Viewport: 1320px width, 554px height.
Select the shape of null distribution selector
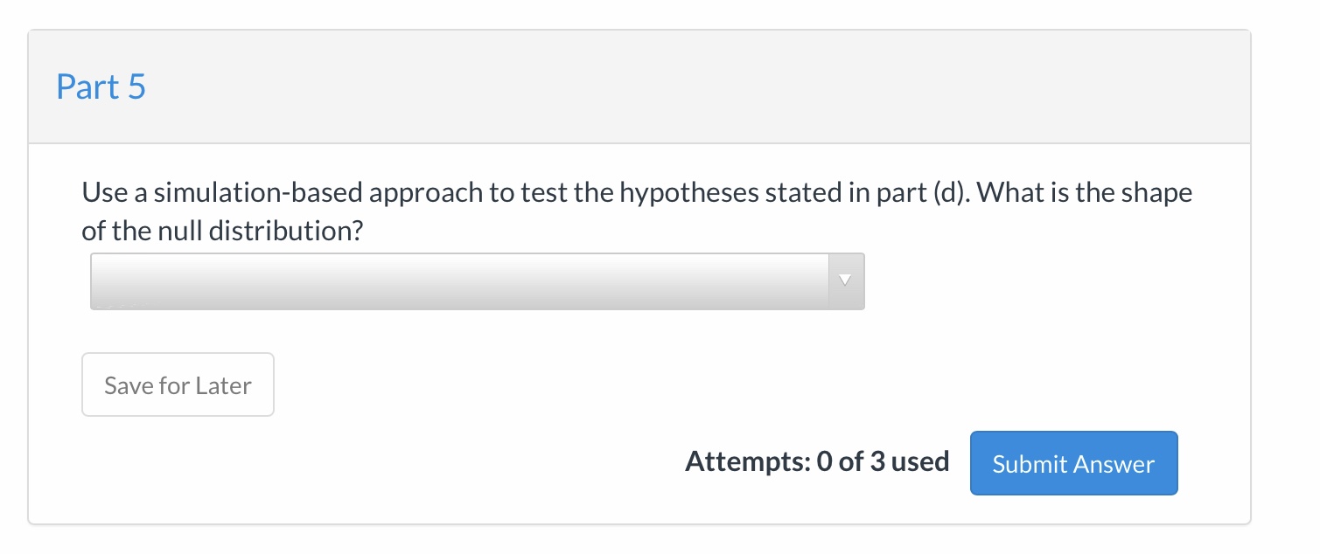(x=477, y=281)
